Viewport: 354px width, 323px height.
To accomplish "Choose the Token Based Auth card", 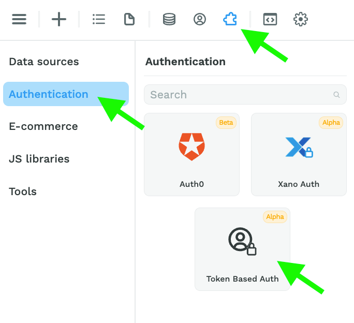I will pos(243,249).
